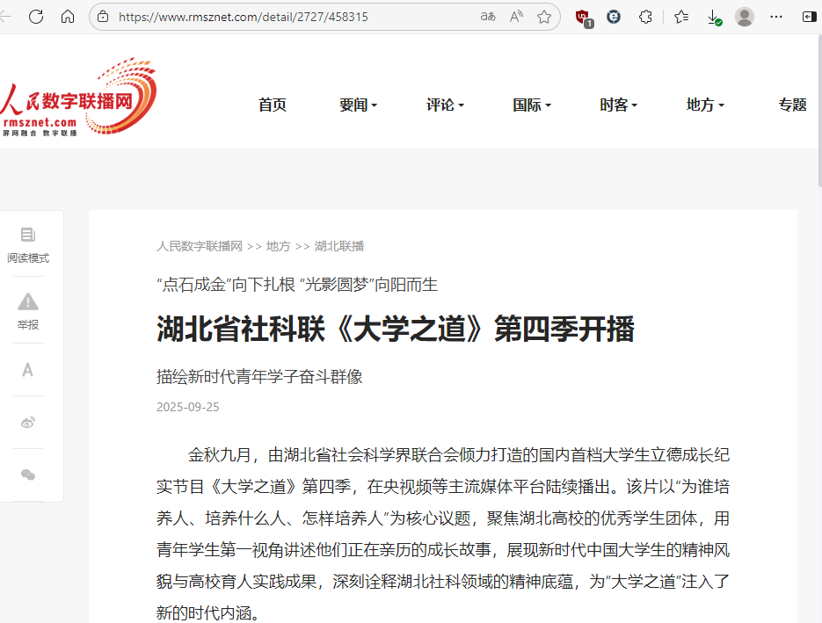
Task: Change font size with A icon
Action: tap(28, 370)
